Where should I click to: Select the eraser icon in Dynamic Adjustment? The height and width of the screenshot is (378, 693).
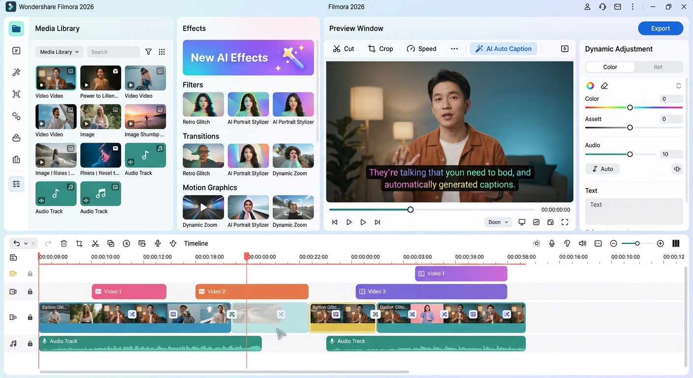point(604,86)
